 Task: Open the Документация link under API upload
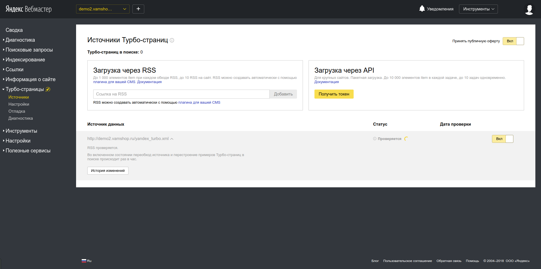327,82
